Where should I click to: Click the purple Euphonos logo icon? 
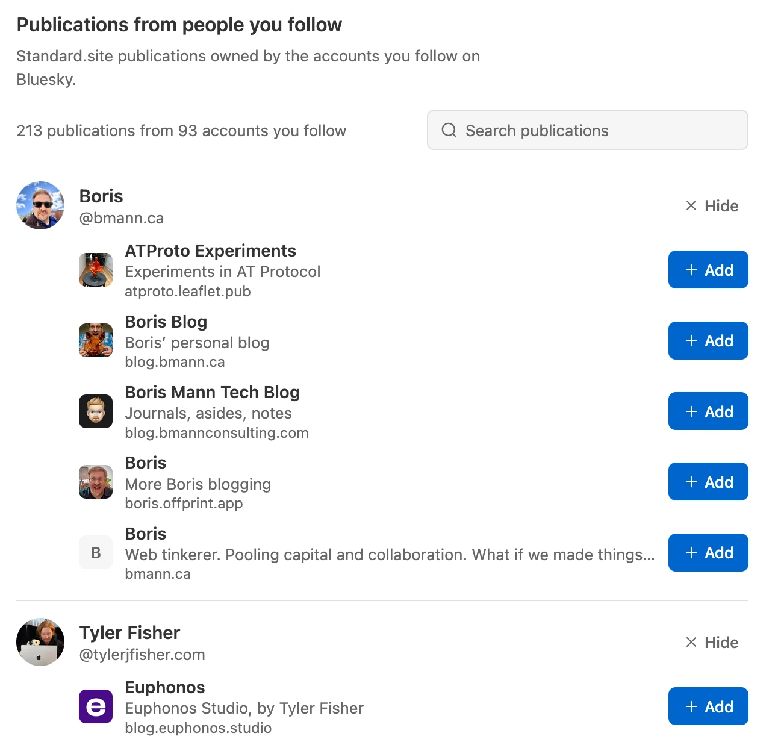96,706
